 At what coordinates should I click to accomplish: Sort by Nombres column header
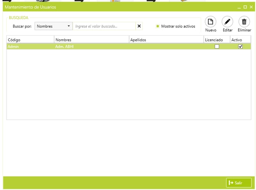(x=91, y=40)
